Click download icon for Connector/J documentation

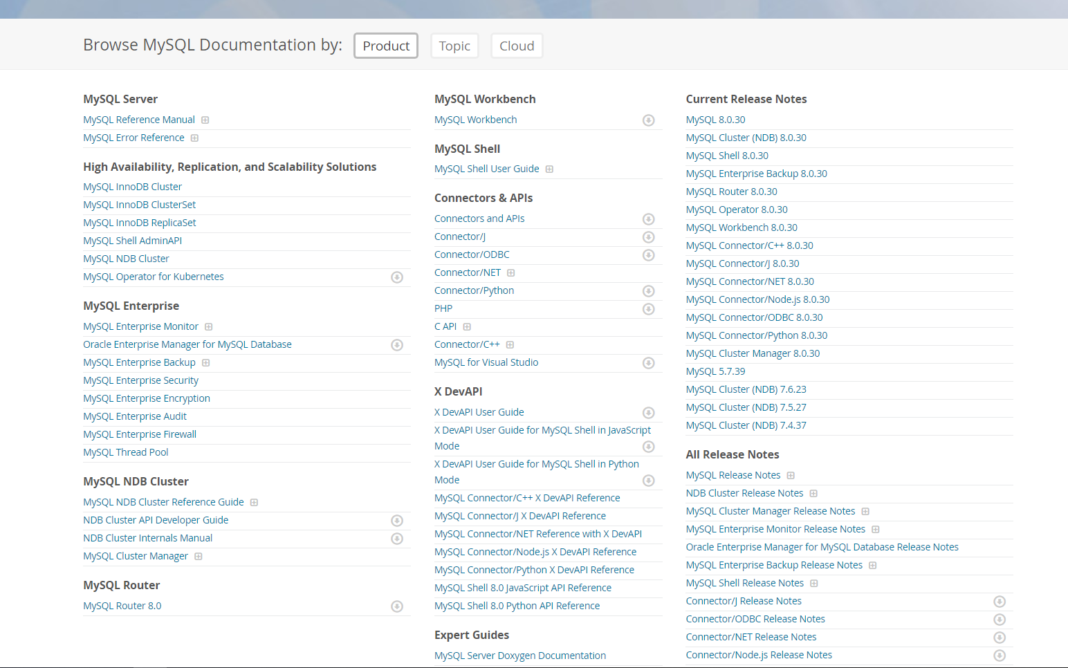point(648,237)
